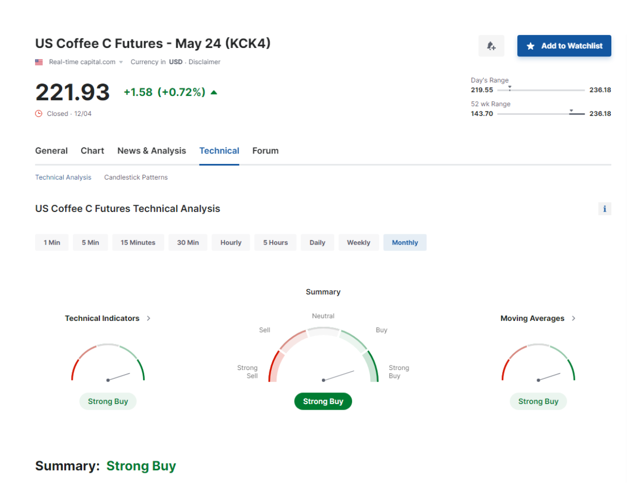Select the Technical tab
This screenshot has width=627, height=501.
219,151
